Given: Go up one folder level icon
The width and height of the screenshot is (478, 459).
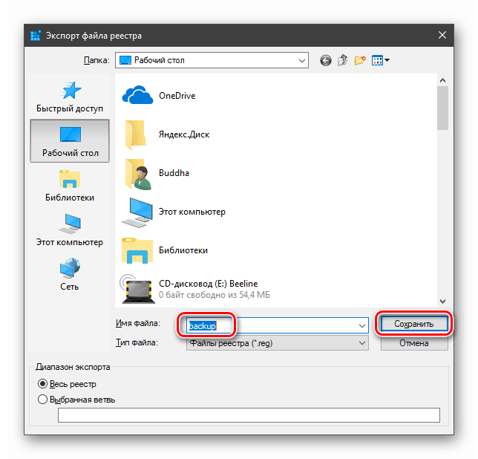Looking at the screenshot, I should click(342, 60).
